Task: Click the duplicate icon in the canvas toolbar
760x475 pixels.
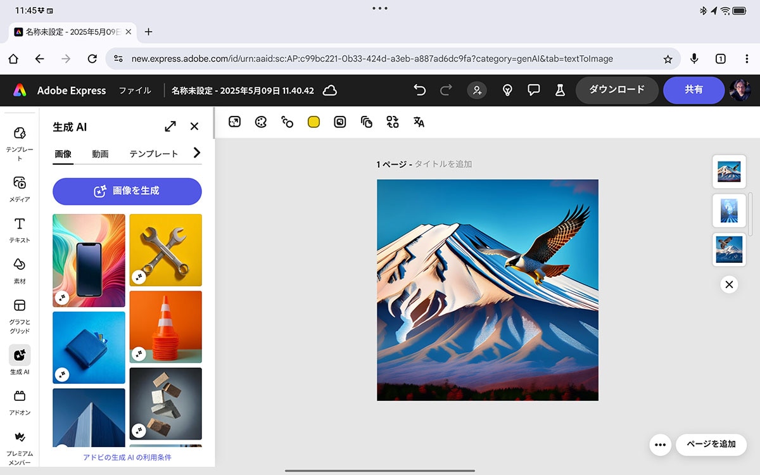Action: click(366, 122)
